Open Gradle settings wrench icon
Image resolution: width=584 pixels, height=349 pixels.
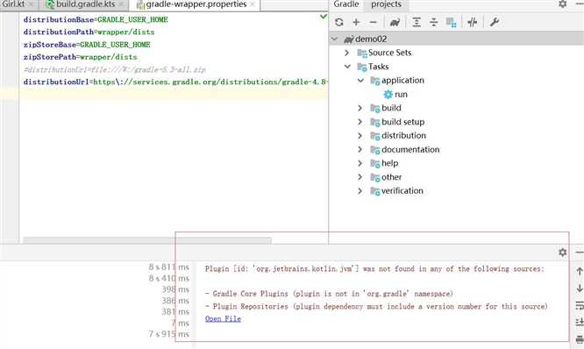coord(495,22)
